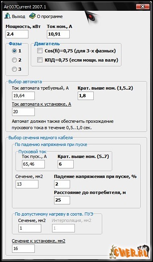Screen dimensions: 153x262
Task: Click the Крат. выше ном. (5..7) field
Action: [66, 164]
